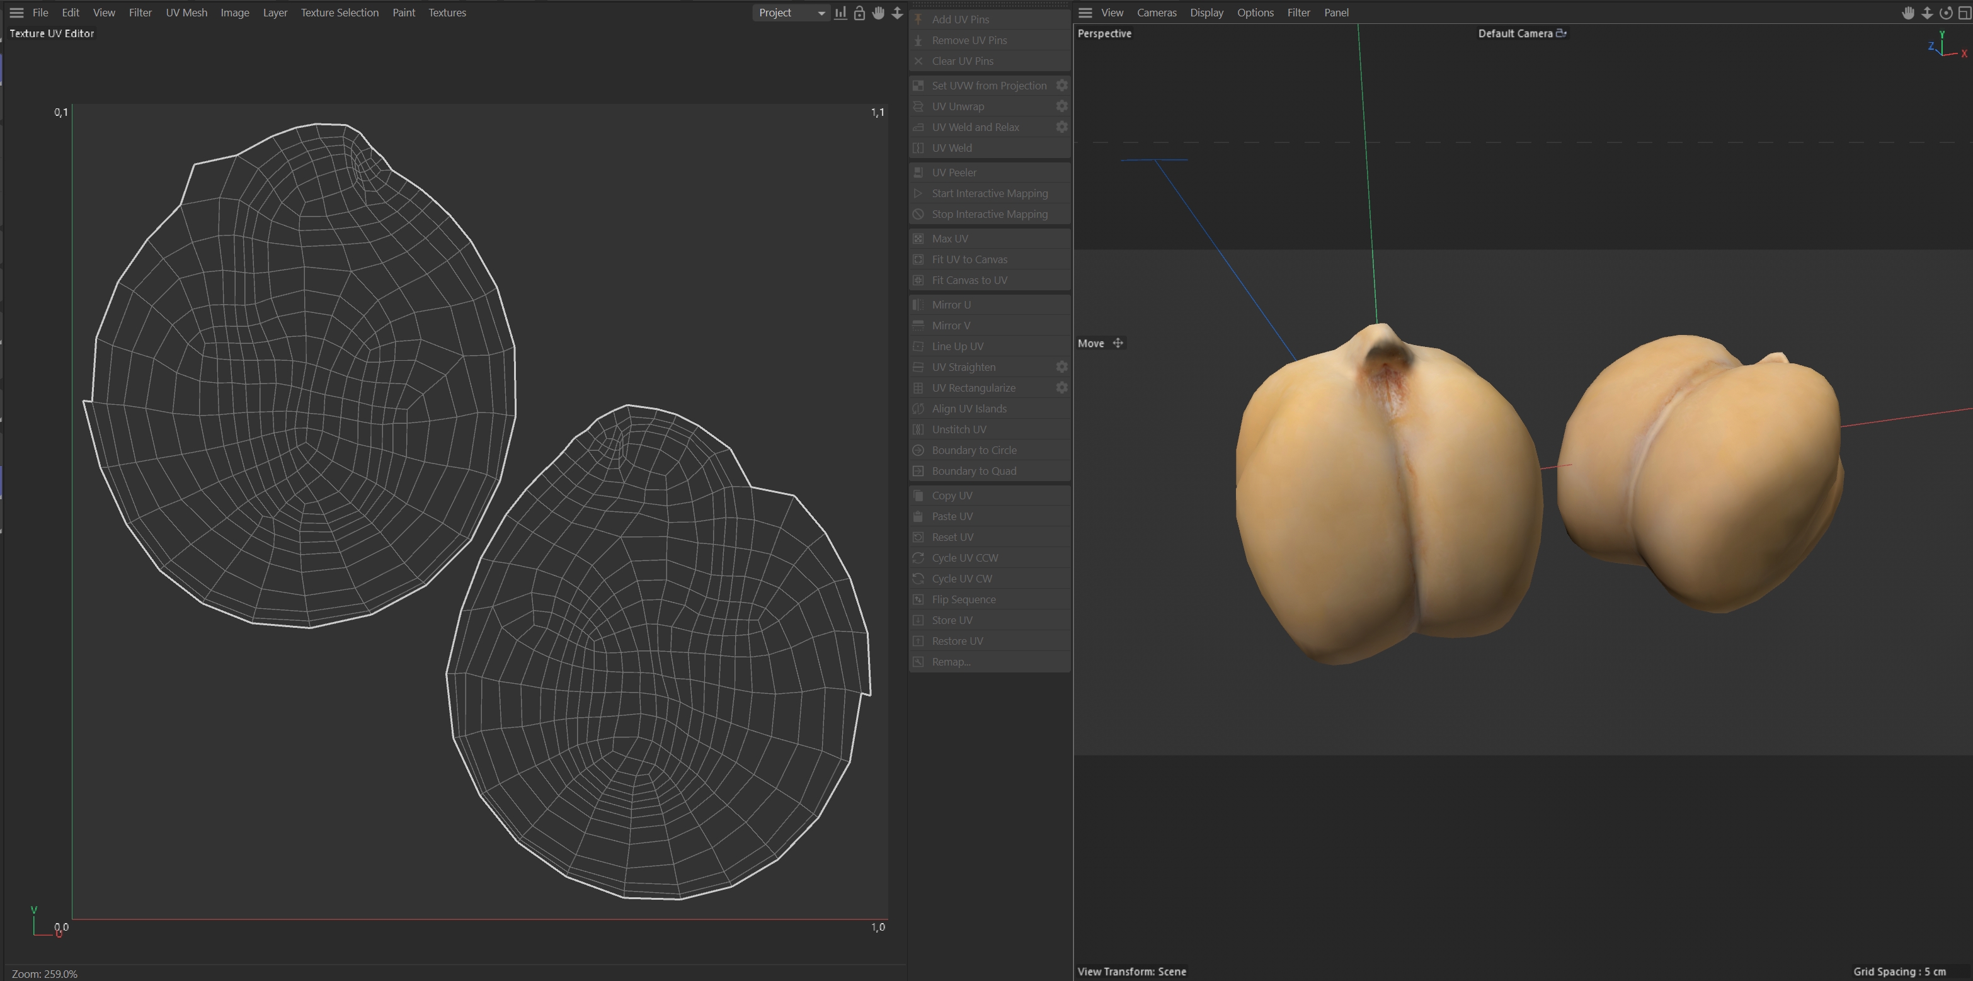
Task: Click the Default Camera link icon
Action: tap(1561, 33)
